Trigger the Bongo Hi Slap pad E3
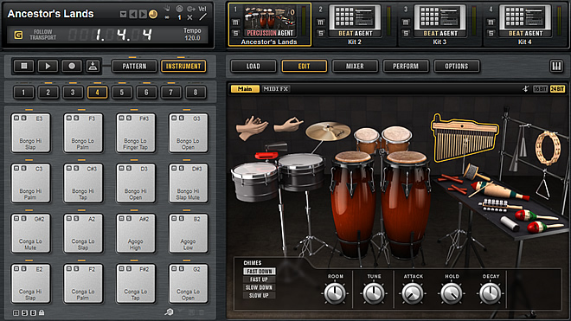Image resolution: width=571 pixels, height=321 pixels. (30, 132)
